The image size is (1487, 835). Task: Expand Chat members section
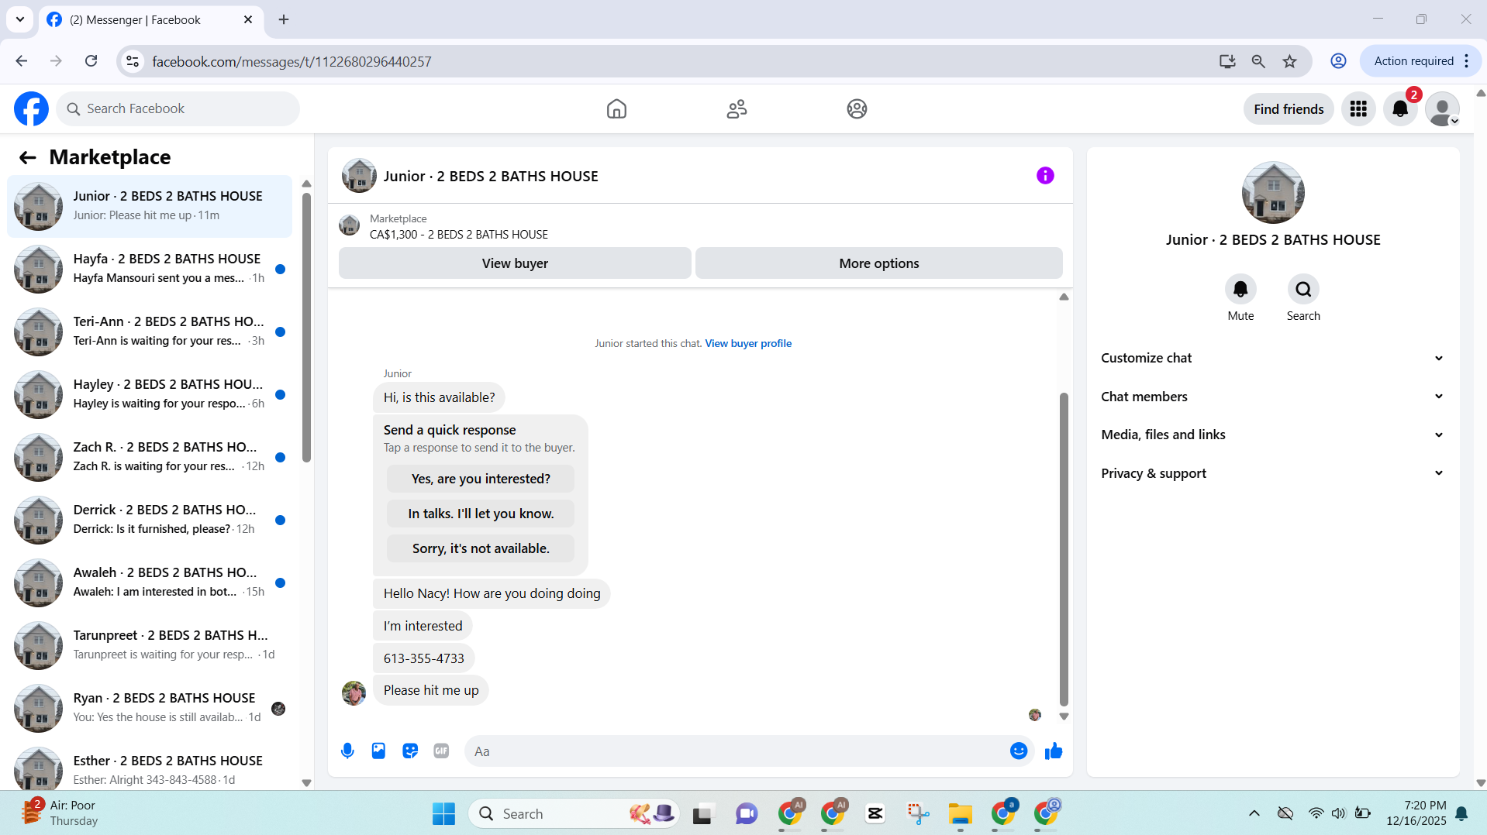(1272, 397)
